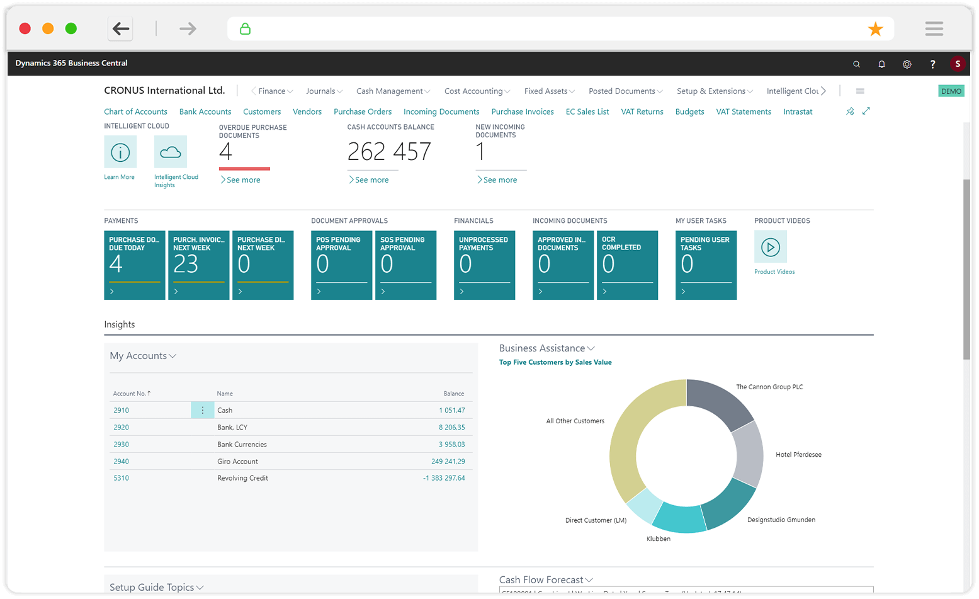Click See more under Cash Accounts Balance
Screen dimensions: 979x599
[369, 180]
